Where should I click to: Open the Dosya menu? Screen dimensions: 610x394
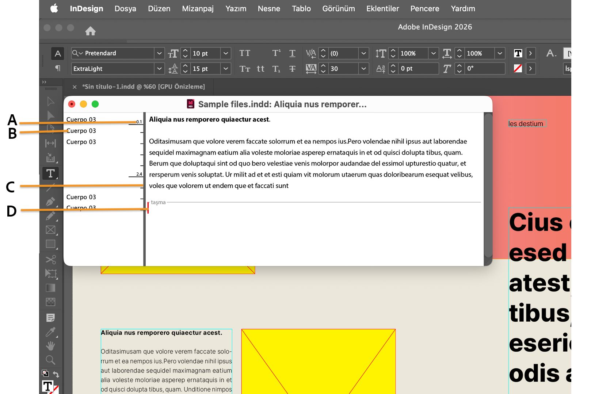[125, 8]
